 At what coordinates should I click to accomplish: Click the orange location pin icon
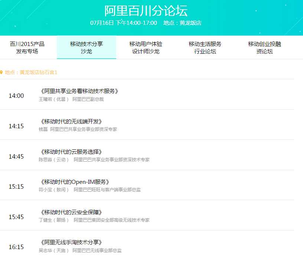coord(1,72)
